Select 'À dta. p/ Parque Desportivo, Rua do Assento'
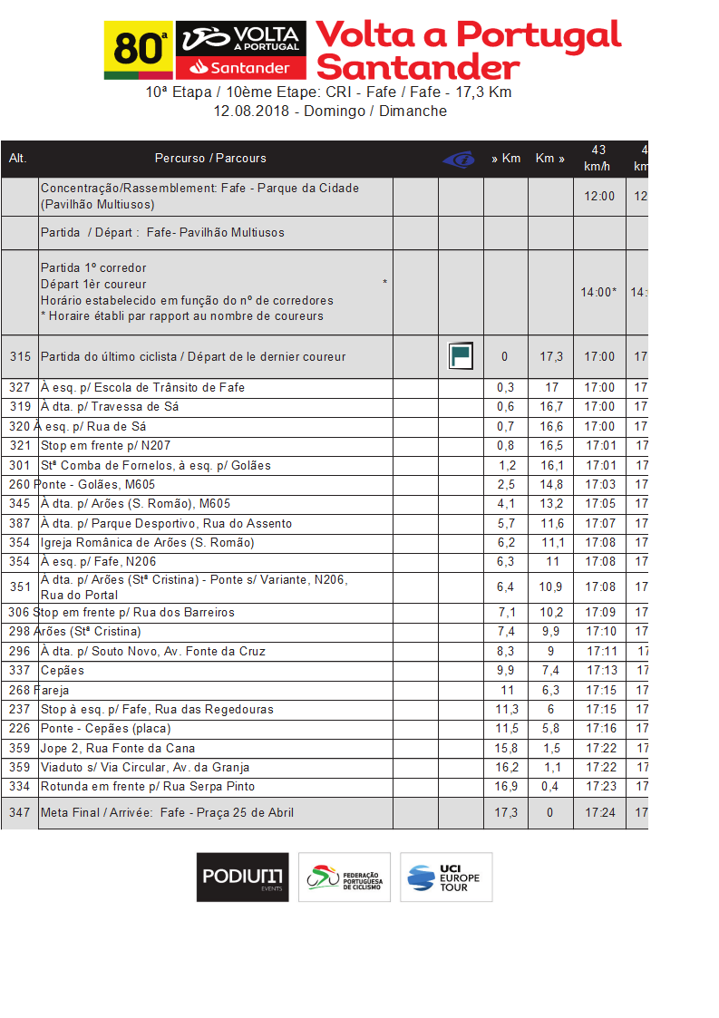The width and height of the screenshot is (719, 1018). click(166, 523)
